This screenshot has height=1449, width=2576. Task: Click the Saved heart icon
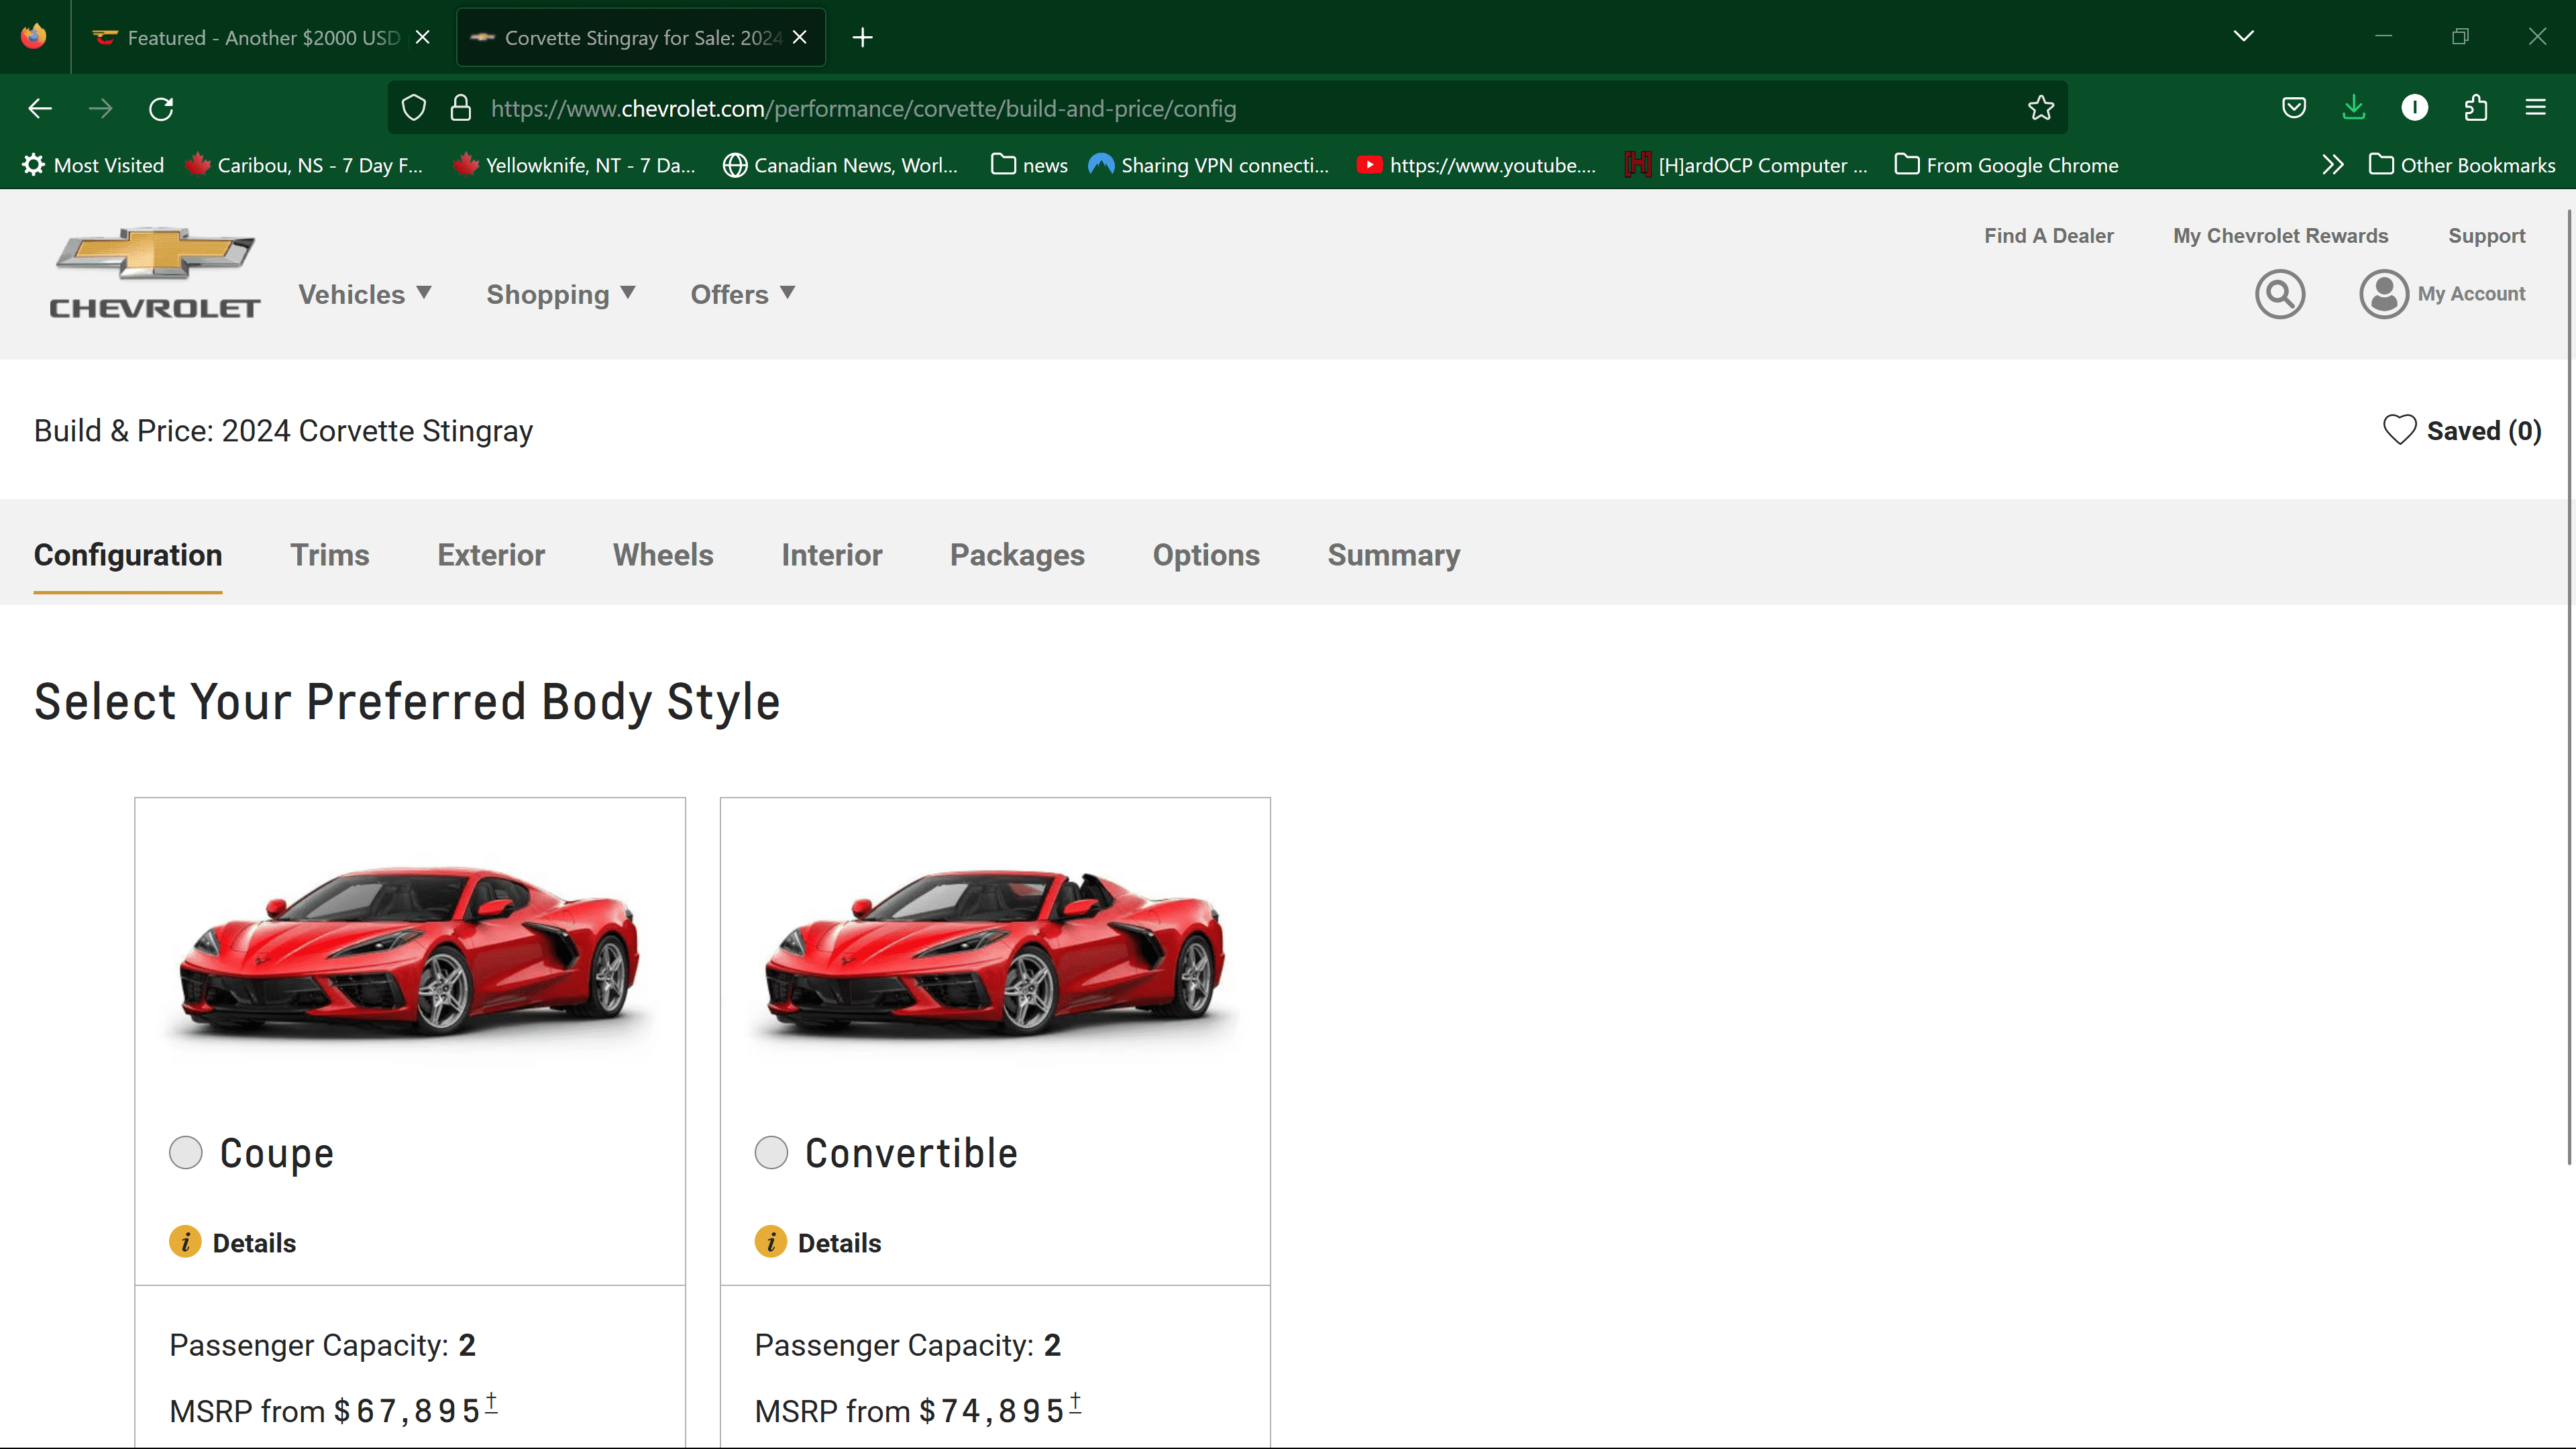2399,430
